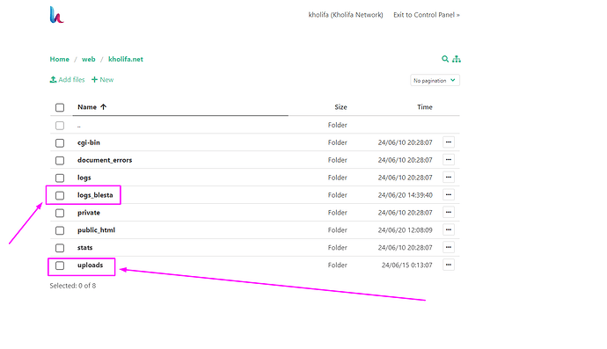Open actions menu for logs_blesta folder
The width and height of the screenshot is (607, 349).
coord(449,194)
